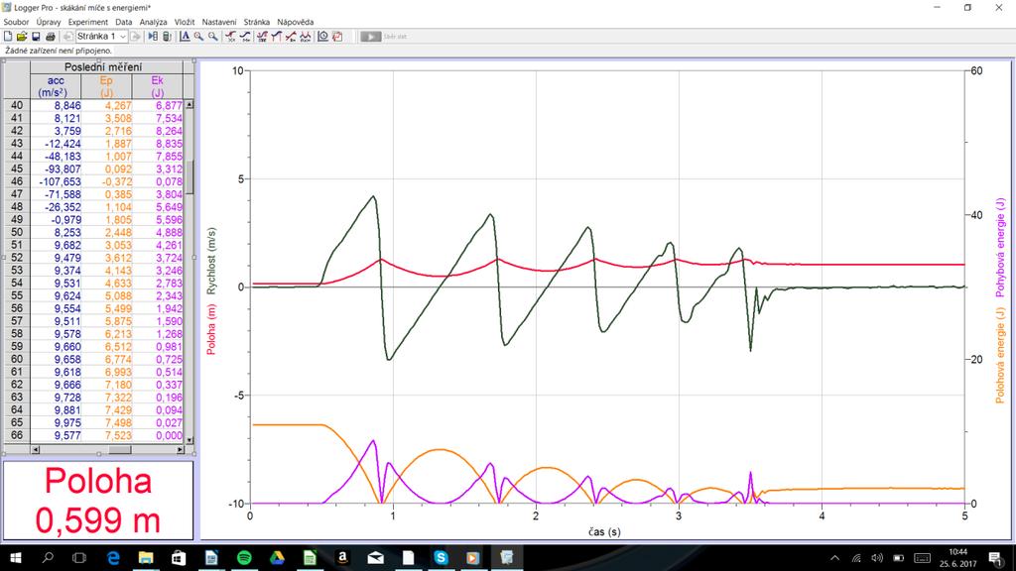Click the x-axis maximum value 5
This screenshot has height=571, width=1016.
(964, 515)
